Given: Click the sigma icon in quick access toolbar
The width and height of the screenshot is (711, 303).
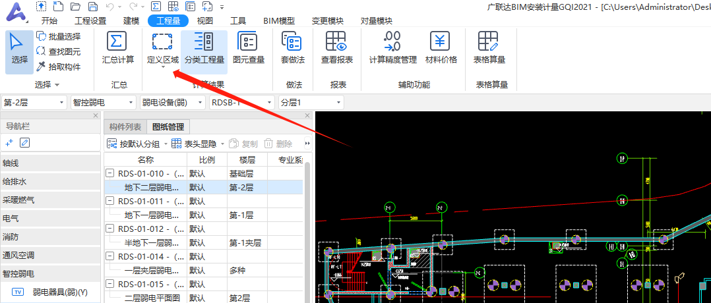Looking at the screenshot, I should coord(156,7).
